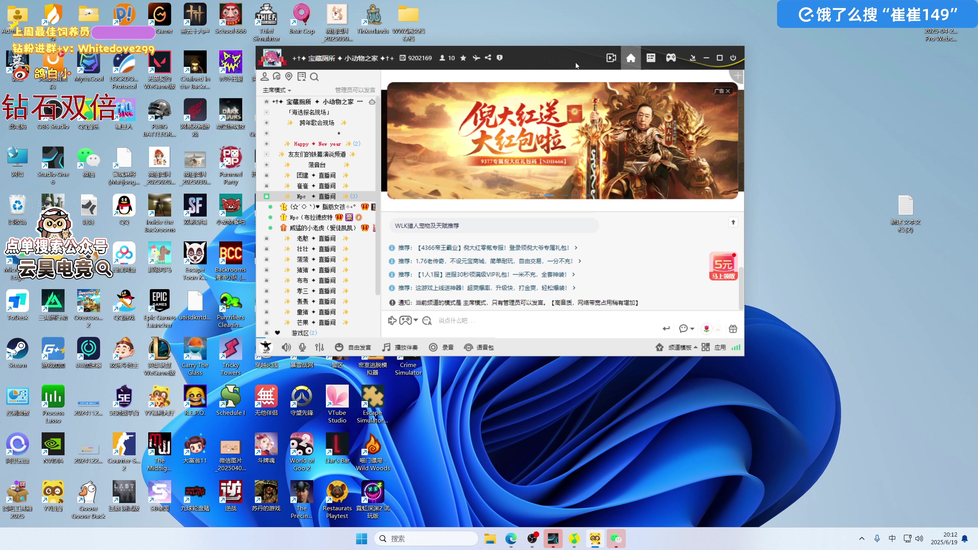Click the location pin icon above channel tree
Viewport: 978px width, 550px height.
click(289, 77)
